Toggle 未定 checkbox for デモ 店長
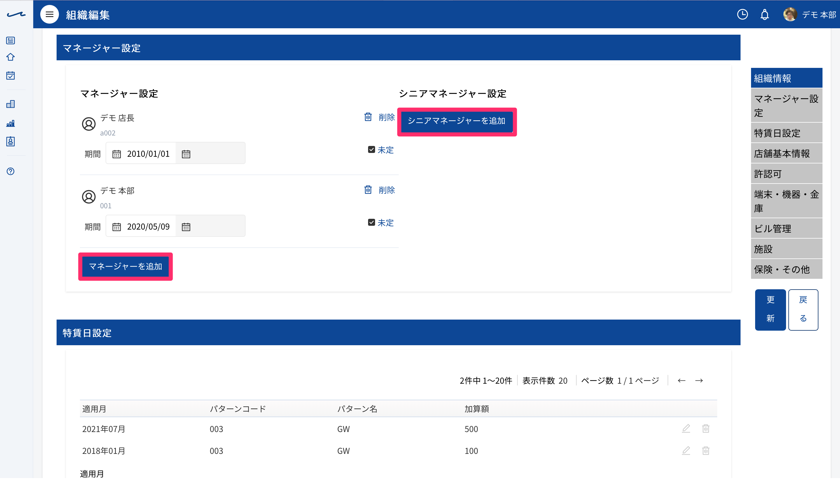The image size is (840, 490). (371, 150)
